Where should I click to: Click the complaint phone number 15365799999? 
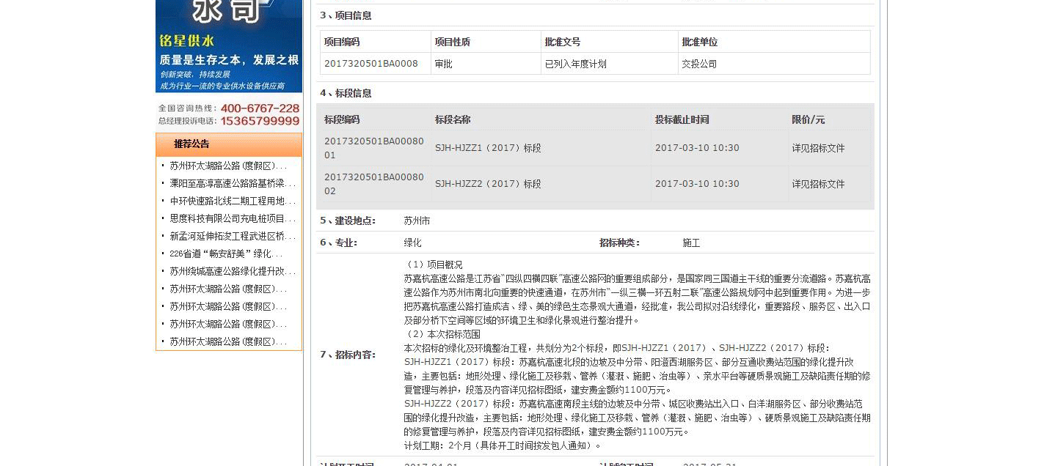[x=260, y=121]
